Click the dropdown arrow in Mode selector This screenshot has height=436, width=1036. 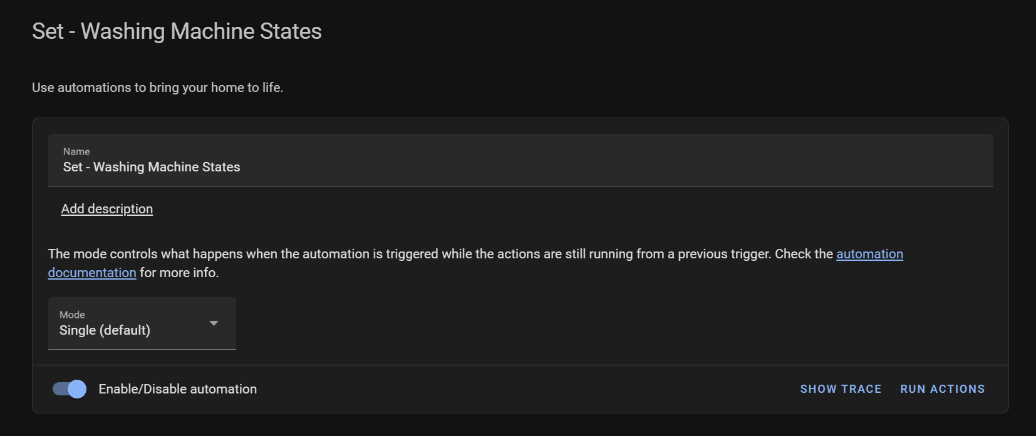coord(214,323)
